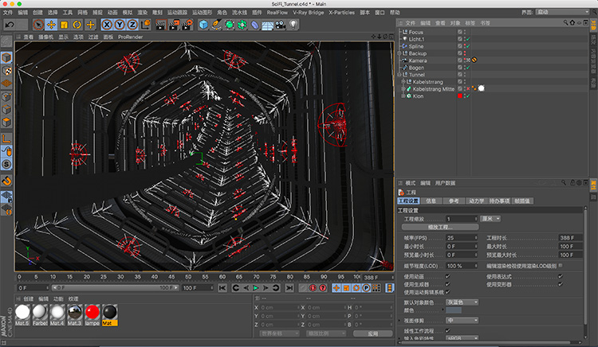Expand the Kabelstrrang object in tree
The width and height of the screenshot is (598, 347).
(x=403, y=82)
